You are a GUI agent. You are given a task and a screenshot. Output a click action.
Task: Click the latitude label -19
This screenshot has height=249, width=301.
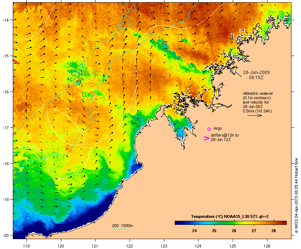pos(6,200)
